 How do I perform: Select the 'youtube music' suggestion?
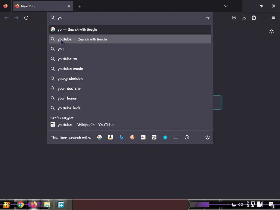click(x=130, y=69)
